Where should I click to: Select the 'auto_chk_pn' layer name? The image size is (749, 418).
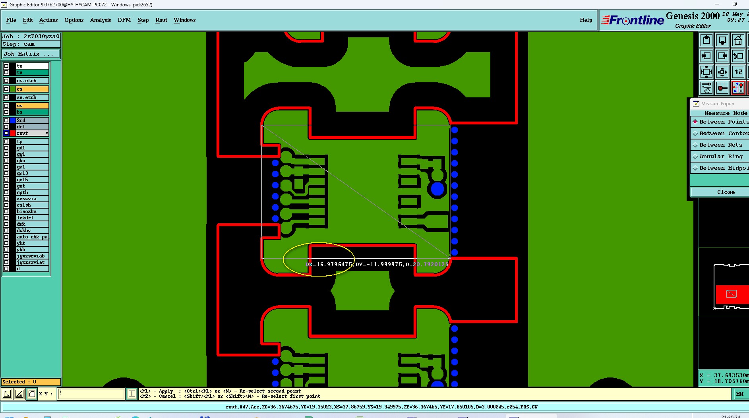point(33,237)
